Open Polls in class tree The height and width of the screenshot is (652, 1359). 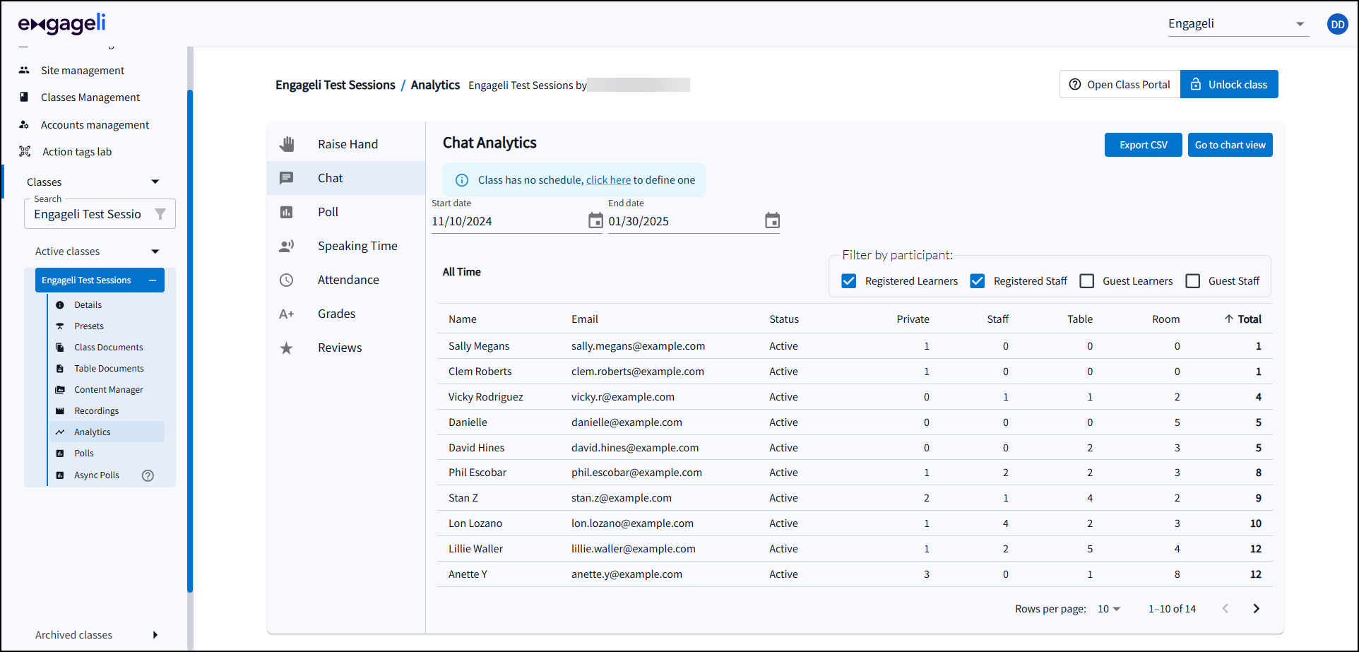pos(84,454)
